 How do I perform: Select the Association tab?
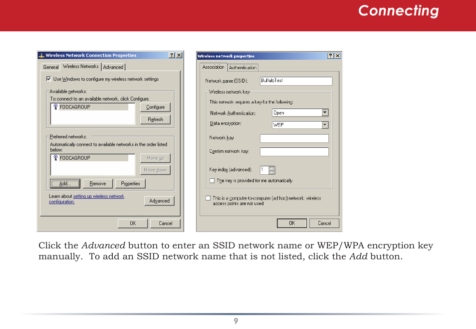tap(214, 67)
